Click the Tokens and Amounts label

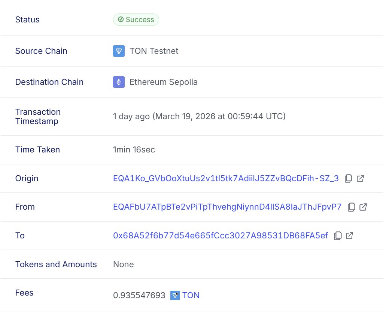[56, 264]
